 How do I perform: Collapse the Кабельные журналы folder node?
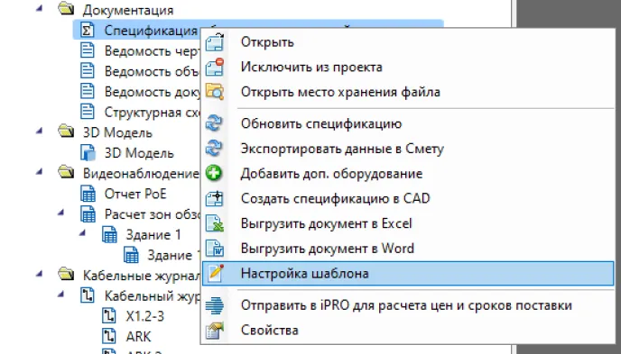pos(39,274)
